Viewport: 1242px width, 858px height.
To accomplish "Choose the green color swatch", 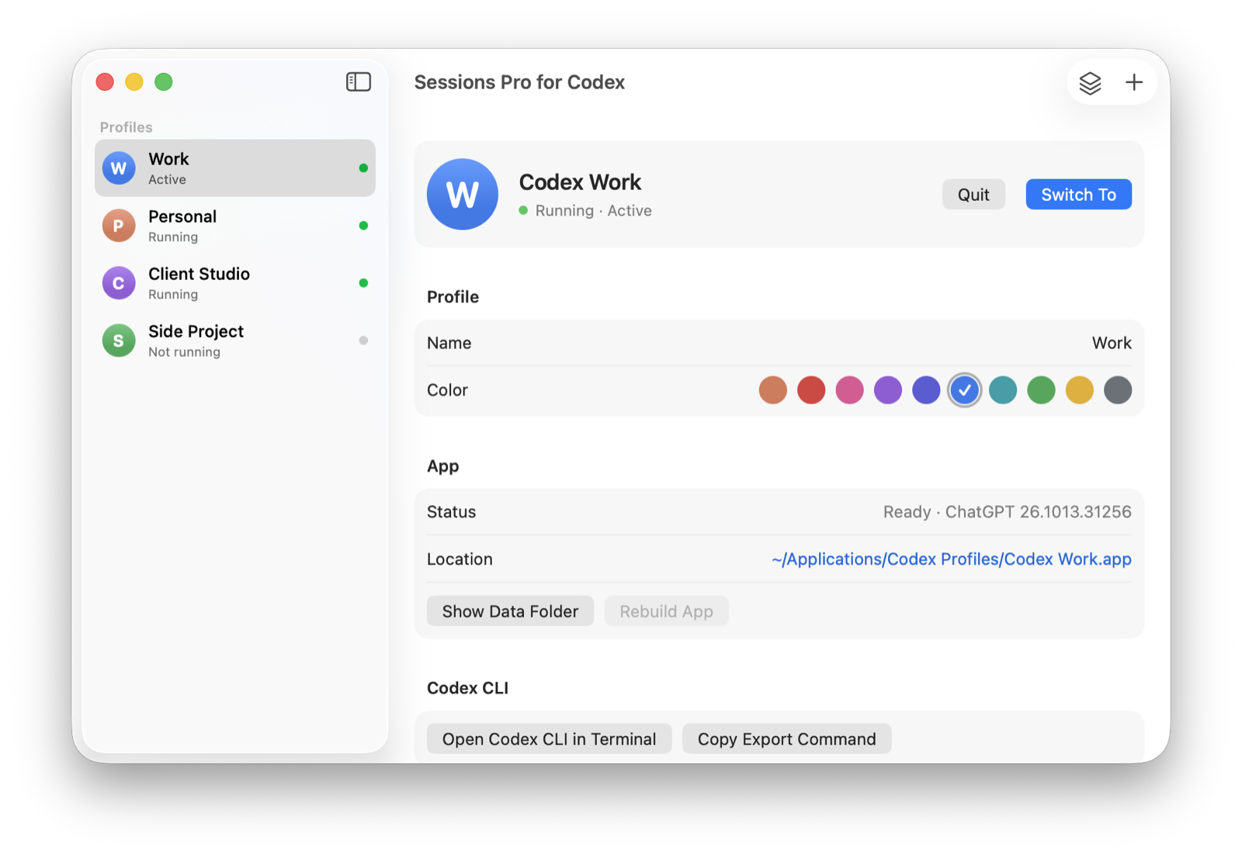I will click(1041, 390).
